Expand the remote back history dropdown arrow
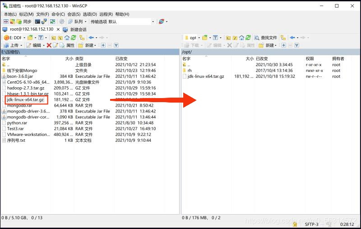This screenshot has height=229, width=361. [x=297, y=38]
